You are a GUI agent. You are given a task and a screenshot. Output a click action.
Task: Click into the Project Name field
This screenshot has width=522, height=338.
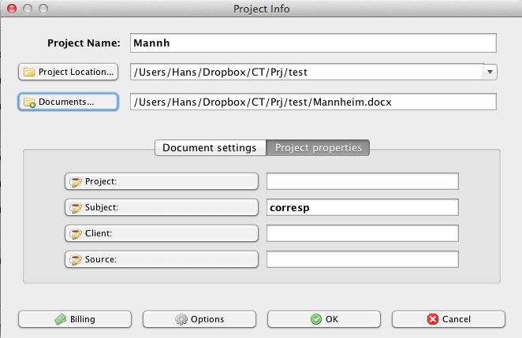pyautogui.click(x=313, y=43)
